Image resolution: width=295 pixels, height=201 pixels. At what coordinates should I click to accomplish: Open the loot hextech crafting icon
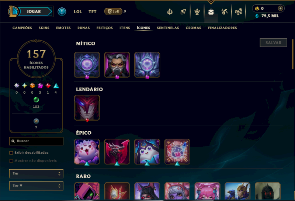(x=224, y=12)
